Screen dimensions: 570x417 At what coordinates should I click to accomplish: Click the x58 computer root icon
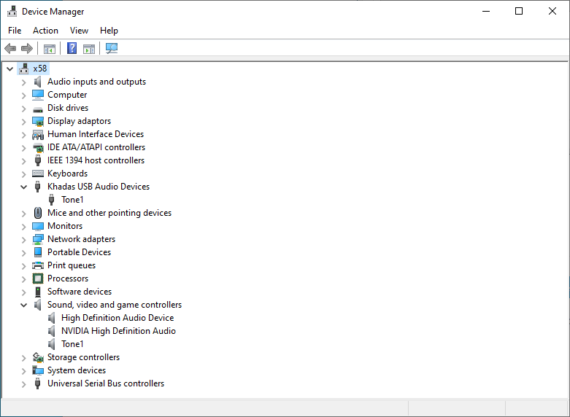coord(24,69)
